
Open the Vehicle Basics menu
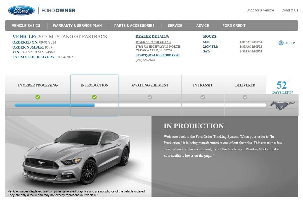pyautogui.click(x=26, y=25)
